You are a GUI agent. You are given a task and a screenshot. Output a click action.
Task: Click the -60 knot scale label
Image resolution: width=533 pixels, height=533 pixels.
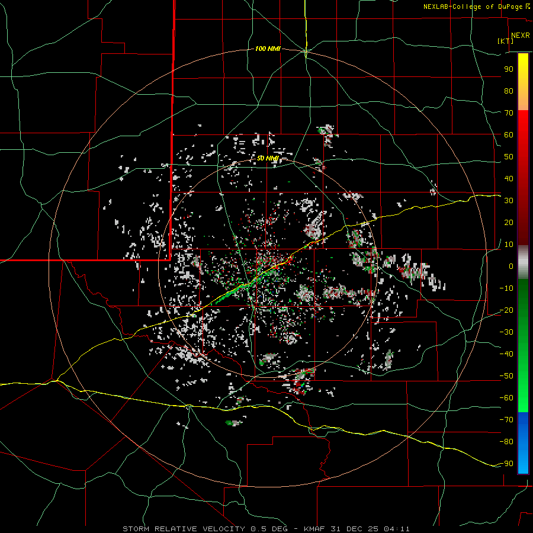pos(506,398)
